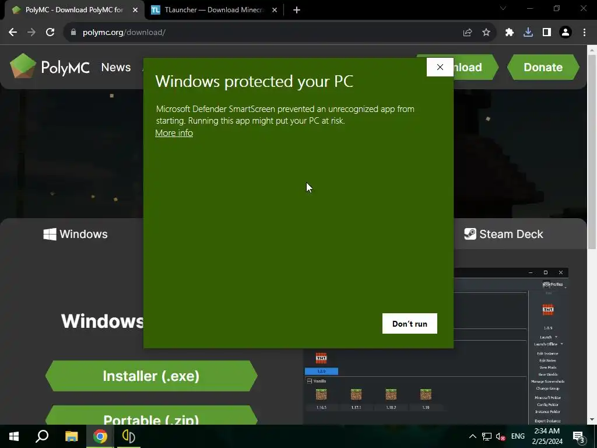Image resolution: width=597 pixels, height=448 pixels.
Task: Open Windows taskbar search
Action: coord(42,436)
